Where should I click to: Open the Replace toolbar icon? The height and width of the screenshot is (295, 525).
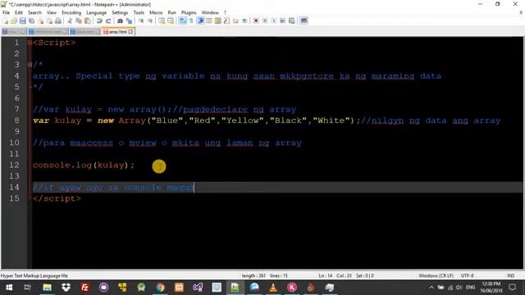click(x=129, y=20)
